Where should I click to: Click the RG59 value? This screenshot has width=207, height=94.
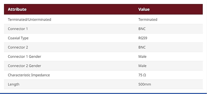tap(143, 38)
